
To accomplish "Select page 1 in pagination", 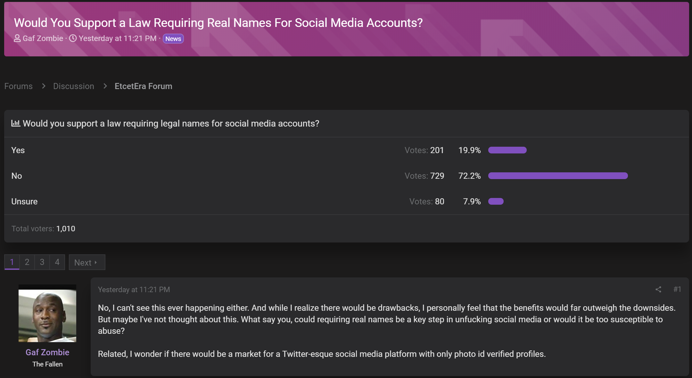I will tap(12, 262).
